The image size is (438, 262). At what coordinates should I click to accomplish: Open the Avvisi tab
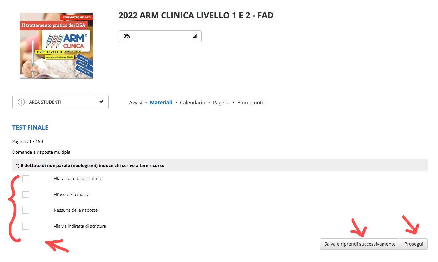point(136,103)
